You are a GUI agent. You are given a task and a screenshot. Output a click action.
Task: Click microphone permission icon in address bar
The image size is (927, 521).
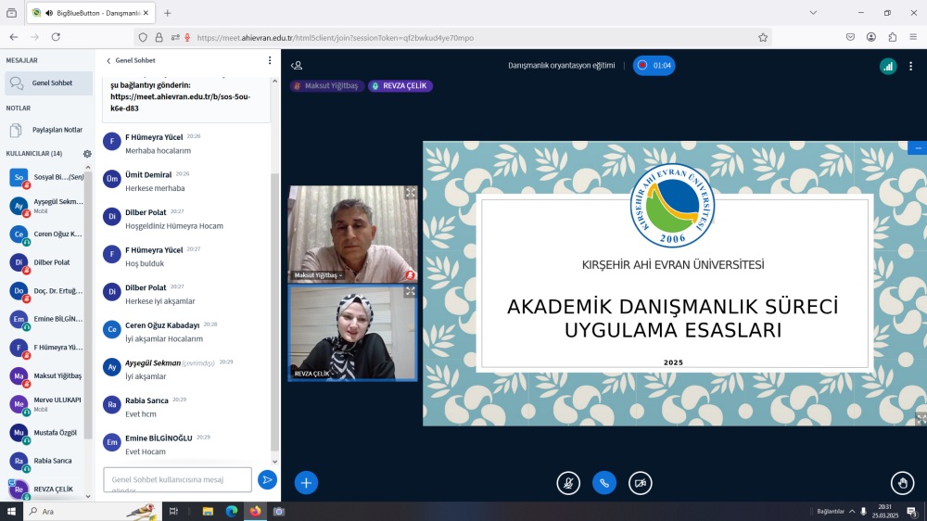(187, 38)
